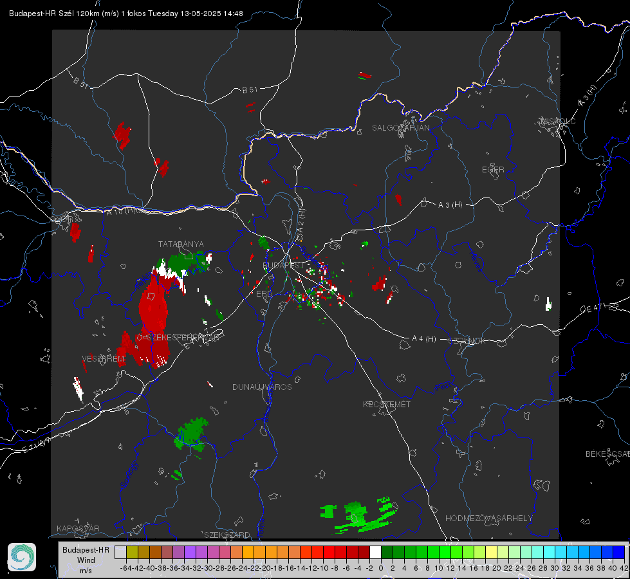Click the SALGOTARJAN city label
This screenshot has width=630, height=579.
(400, 128)
